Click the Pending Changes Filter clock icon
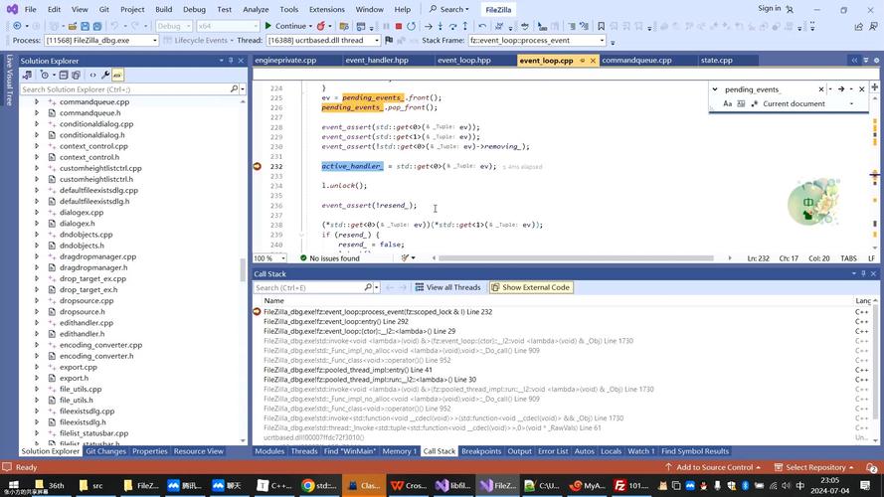This screenshot has width=884, height=497. click(x=44, y=75)
